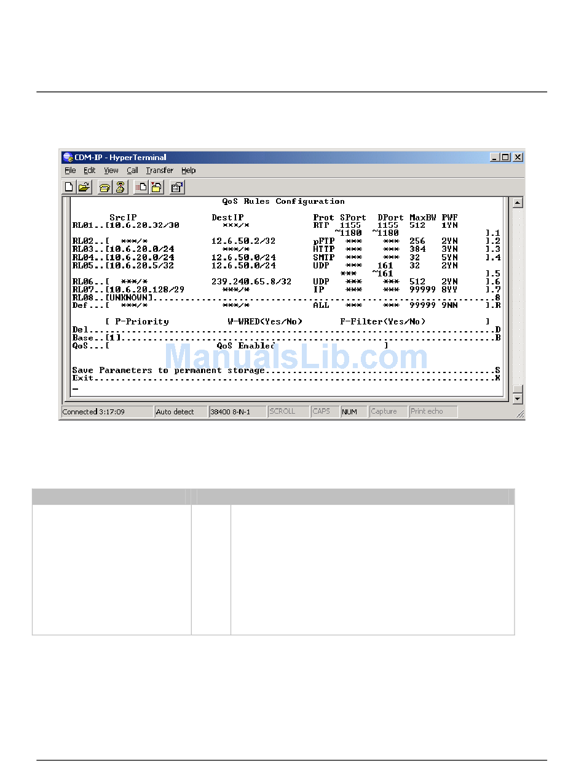This screenshot has width=584, height=780.
Task: Click the New connection toolbar icon
Action: [x=69, y=187]
